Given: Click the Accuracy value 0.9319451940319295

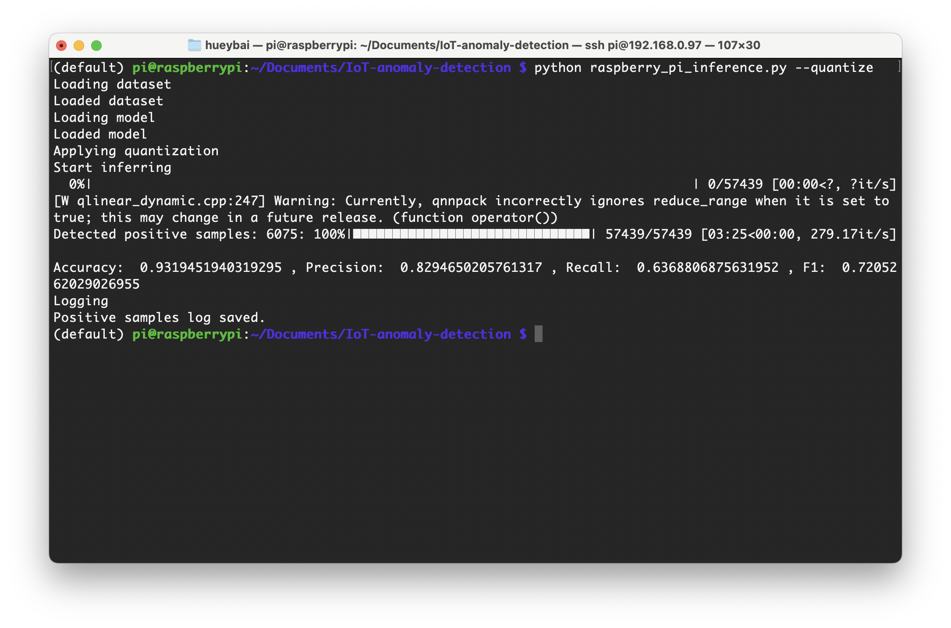Looking at the screenshot, I should pos(210,268).
